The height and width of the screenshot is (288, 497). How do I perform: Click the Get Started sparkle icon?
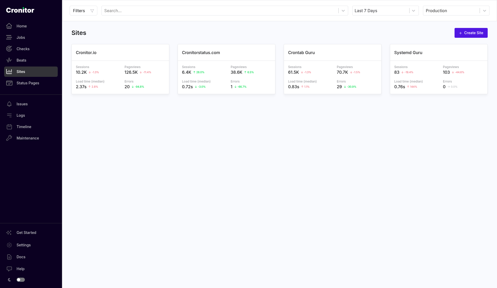[9, 233]
